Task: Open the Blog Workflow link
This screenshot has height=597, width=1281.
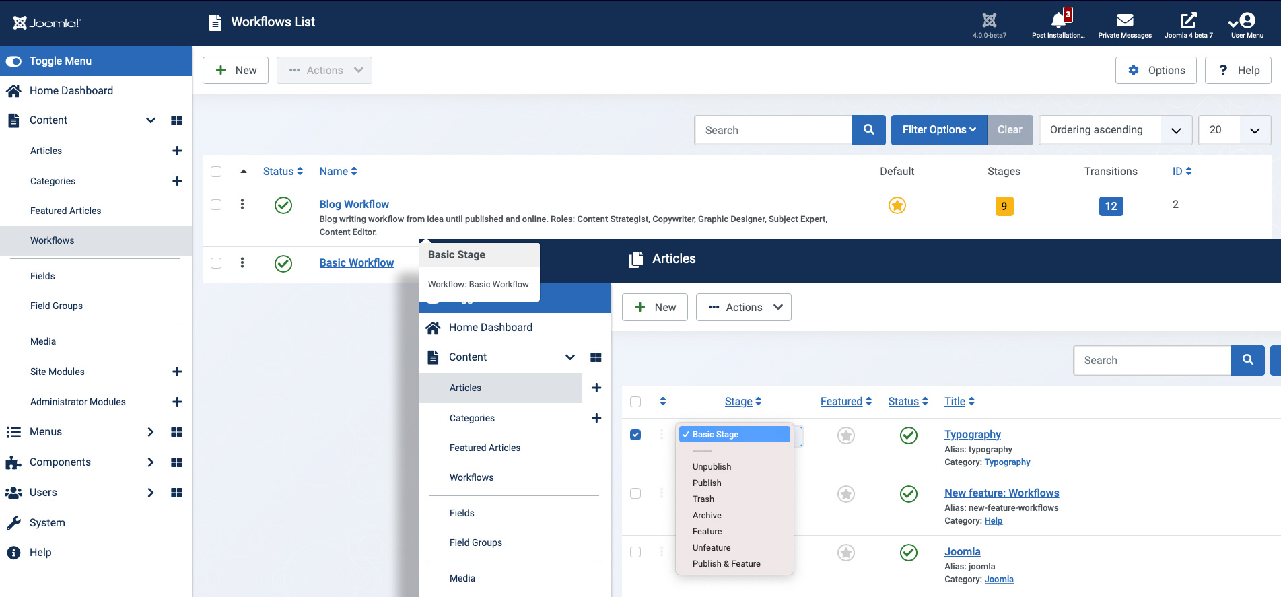Action: click(354, 204)
